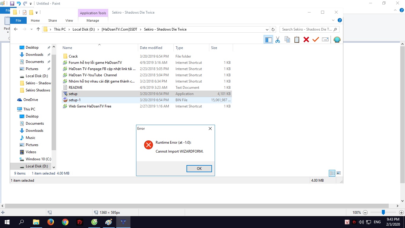Go back with the left arrow
This screenshot has height=228, width=405.
pyautogui.click(x=16, y=29)
